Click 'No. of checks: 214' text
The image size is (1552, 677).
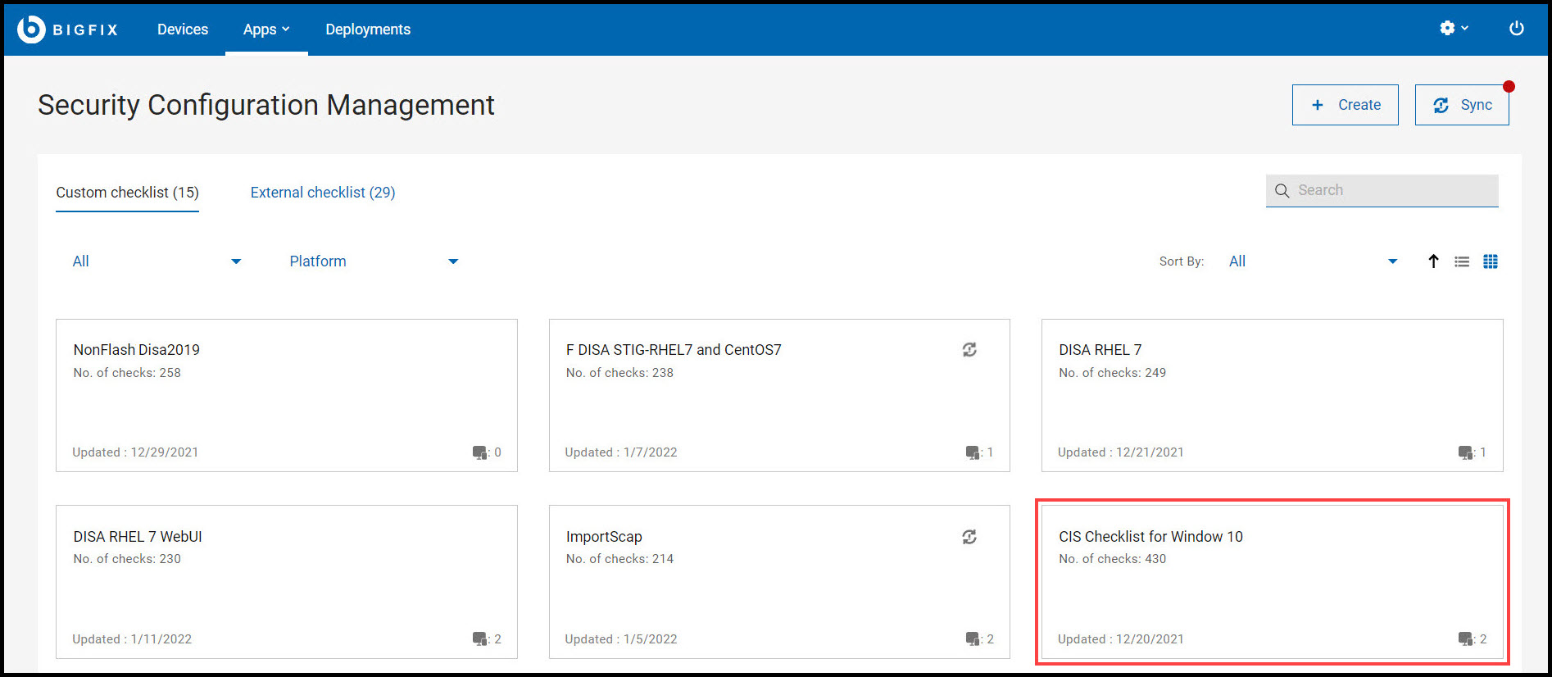point(619,559)
